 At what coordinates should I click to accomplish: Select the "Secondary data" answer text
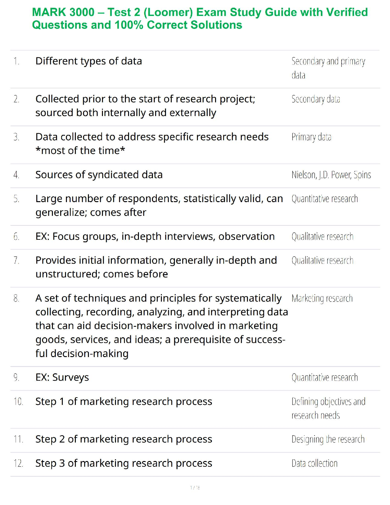(x=315, y=99)
